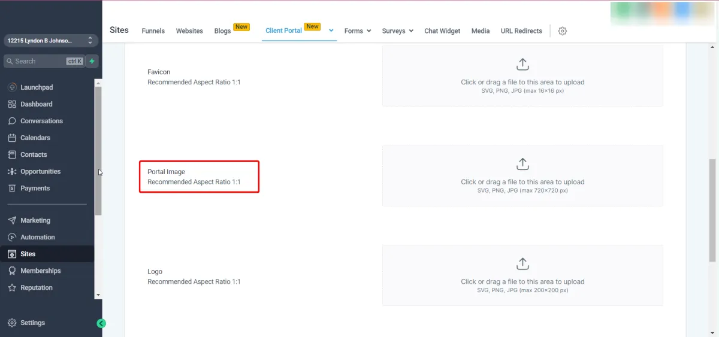
Task: Click Recommended Aspect Ratio text under Favicon
Action: click(194, 82)
